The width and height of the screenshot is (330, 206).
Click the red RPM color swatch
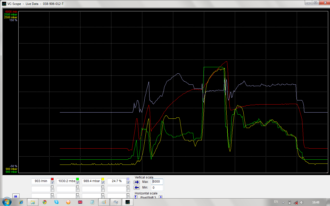[x=52, y=179]
